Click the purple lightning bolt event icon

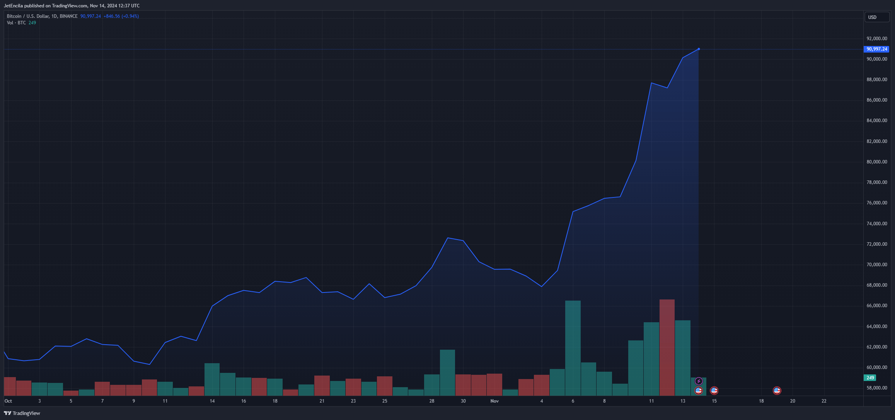click(x=699, y=381)
